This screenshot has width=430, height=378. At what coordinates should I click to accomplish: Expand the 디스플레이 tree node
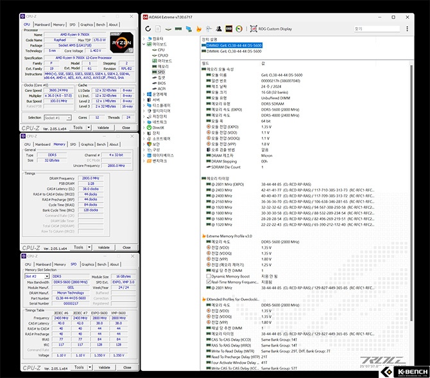tap(144, 105)
